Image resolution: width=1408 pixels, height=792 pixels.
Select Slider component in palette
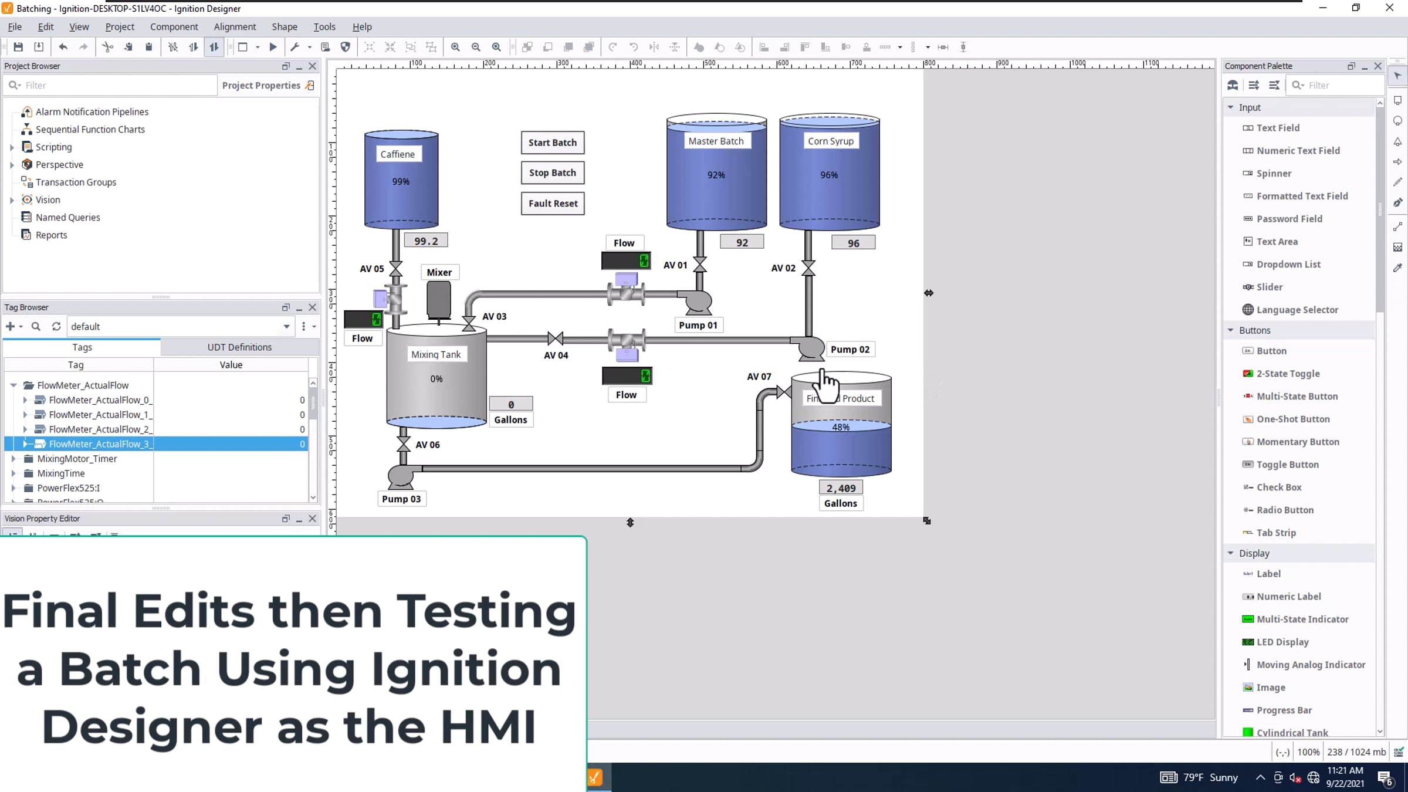1269,287
